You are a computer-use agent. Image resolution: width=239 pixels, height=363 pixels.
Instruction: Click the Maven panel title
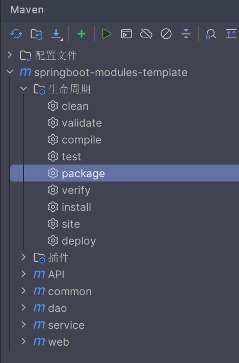coord(27,10)
